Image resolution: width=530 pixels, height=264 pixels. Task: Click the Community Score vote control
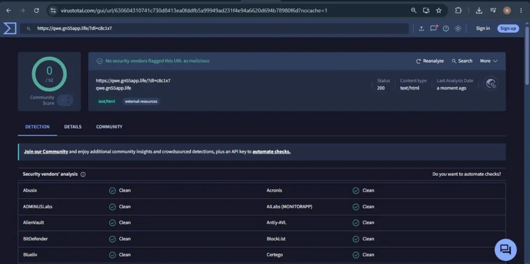65,100
